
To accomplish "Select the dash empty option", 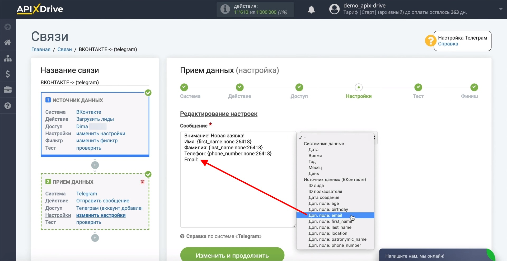I will click(335, 138).
